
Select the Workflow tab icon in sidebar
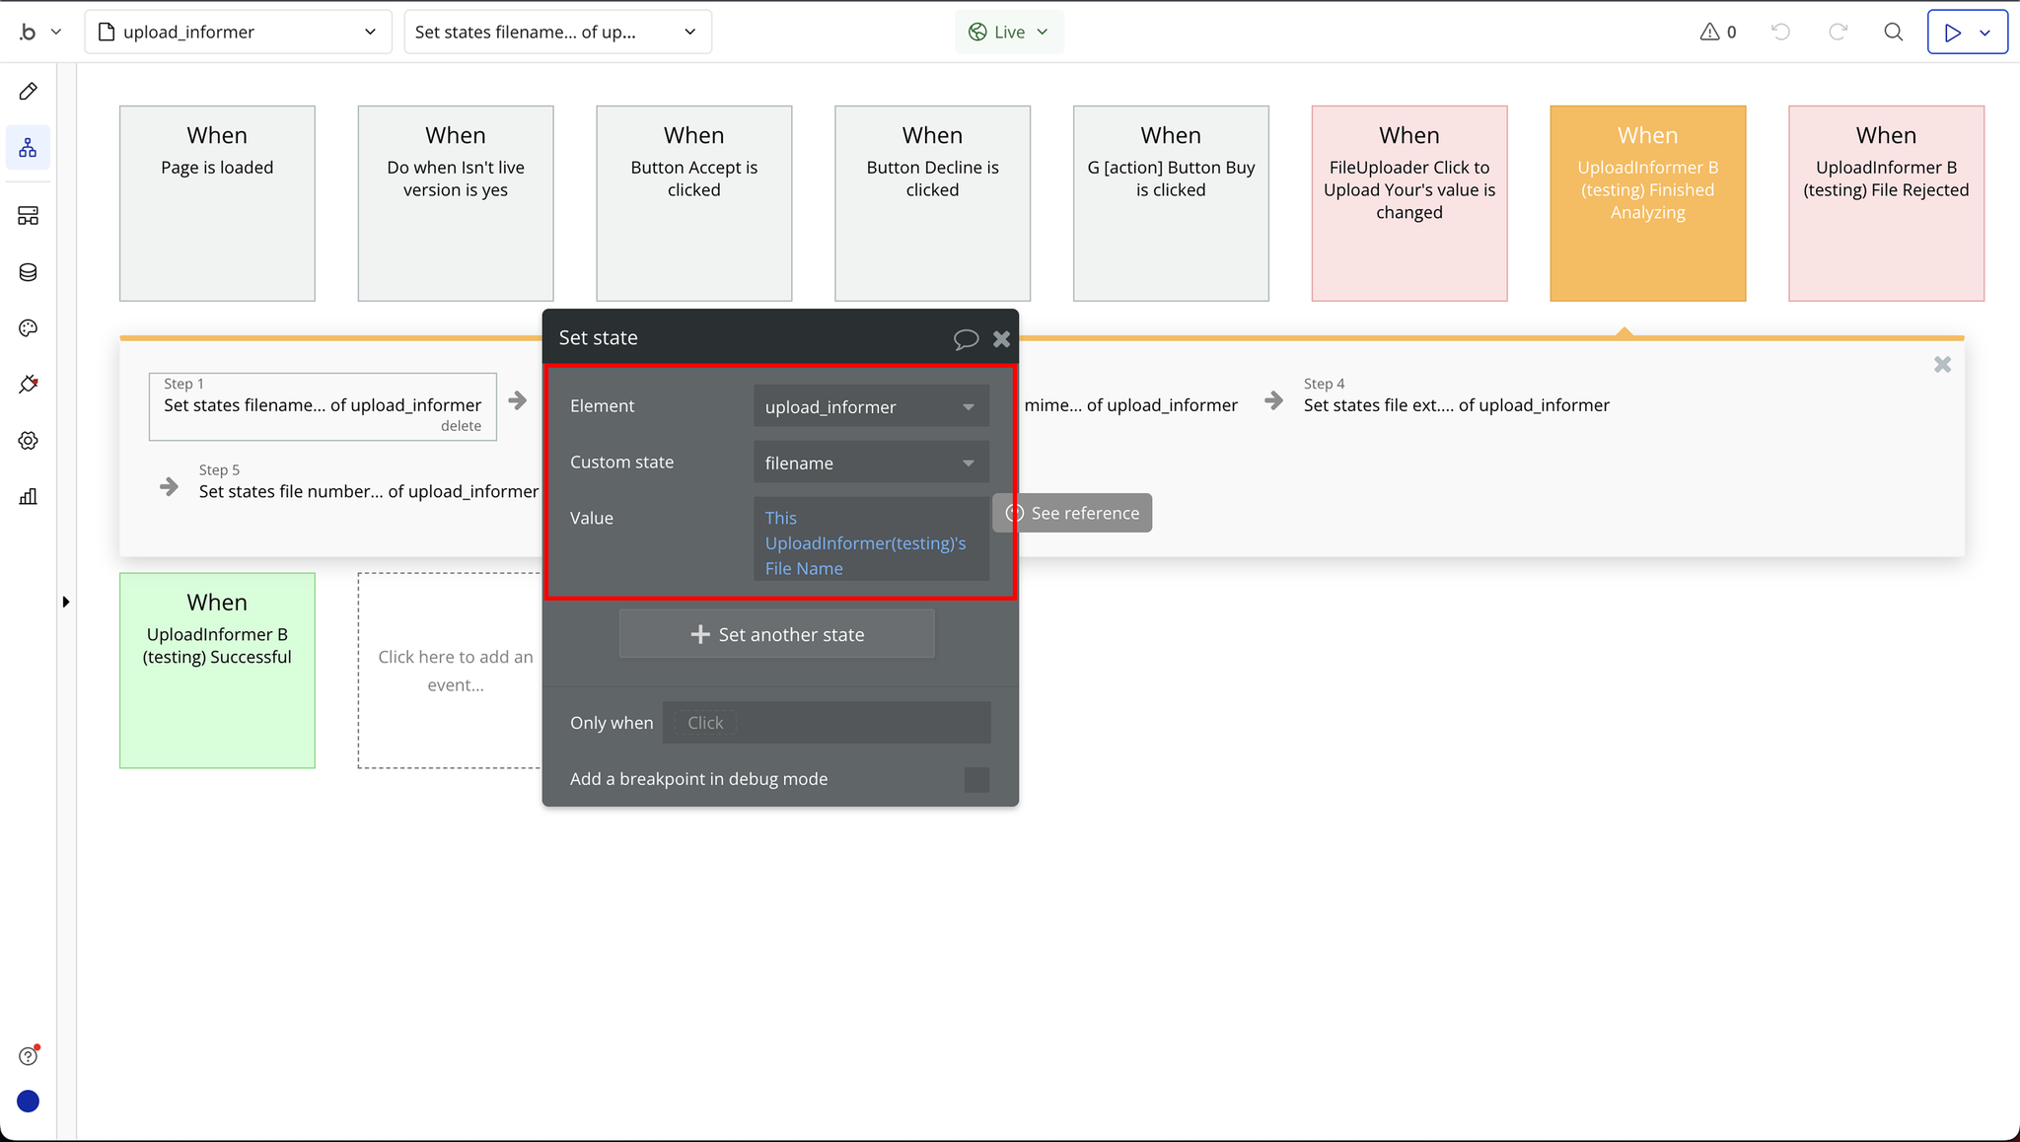[28, 148]
